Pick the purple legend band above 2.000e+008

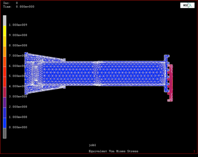pos(4,103)
